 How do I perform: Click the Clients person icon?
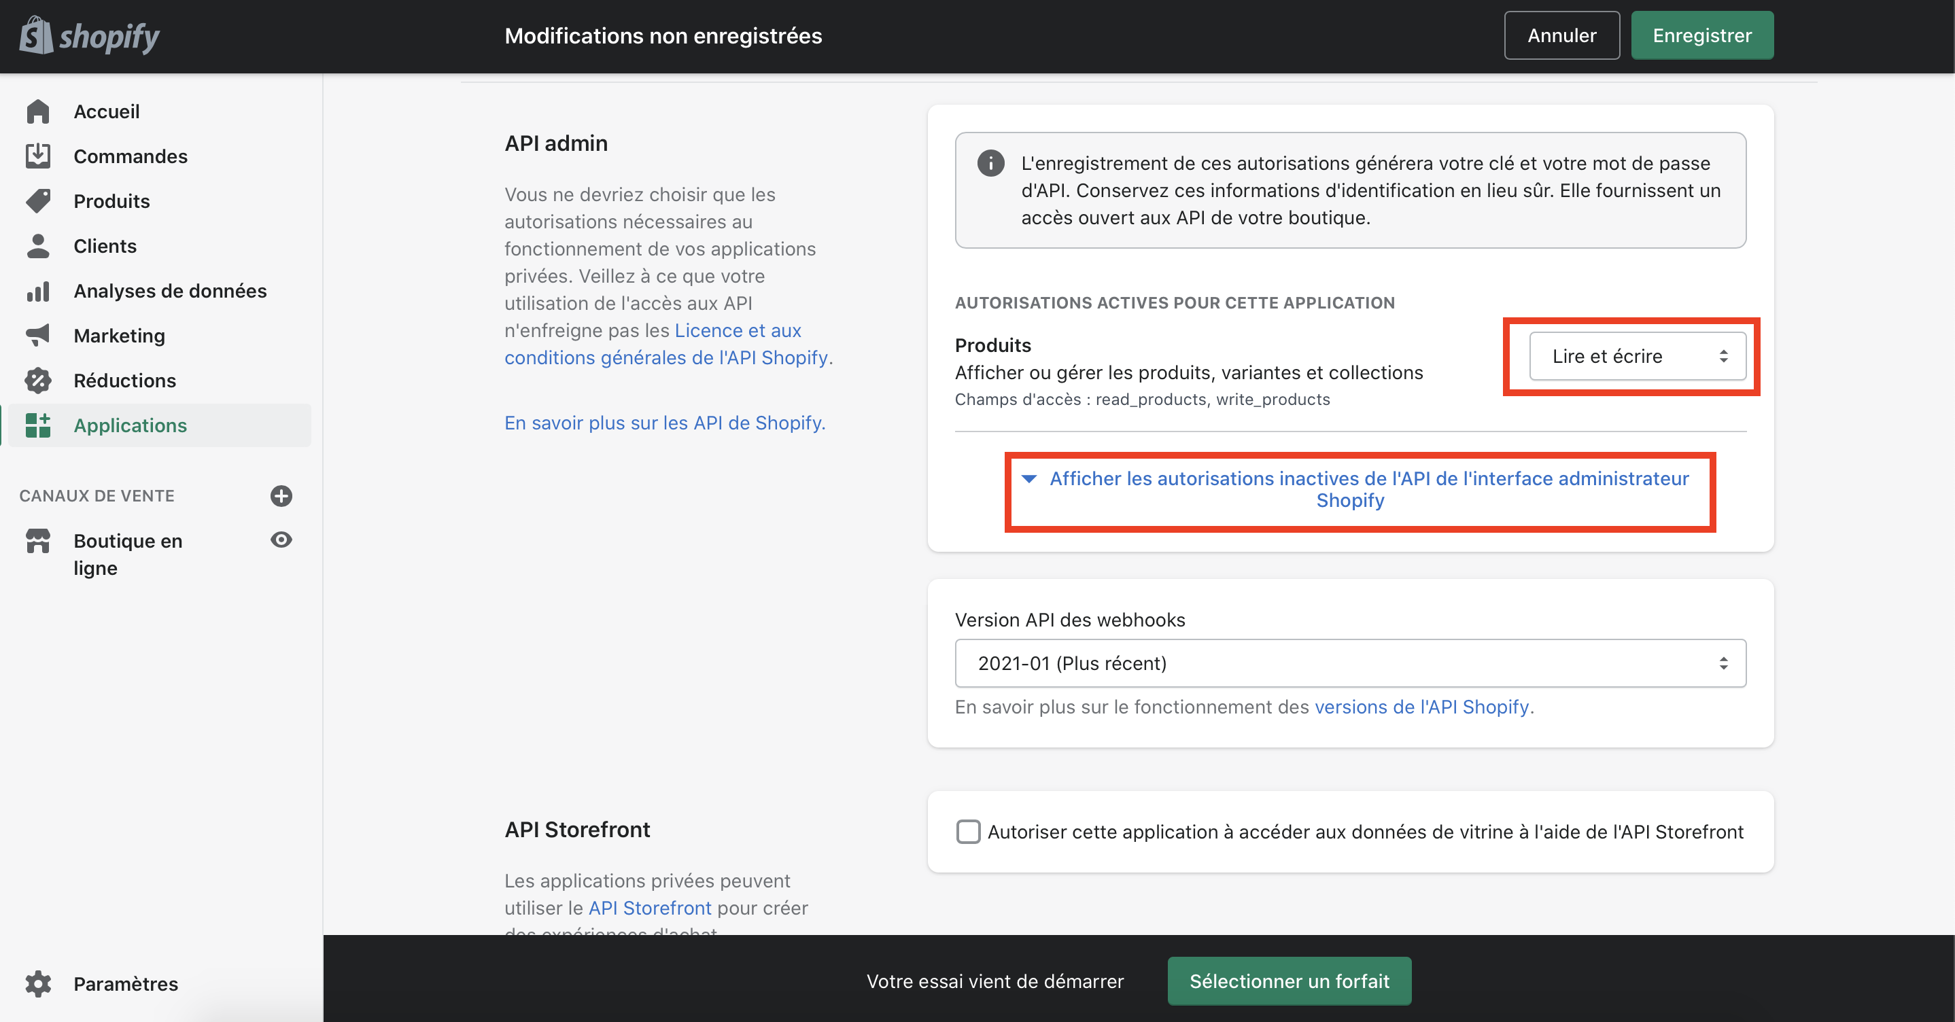click(x=38, y=246)
